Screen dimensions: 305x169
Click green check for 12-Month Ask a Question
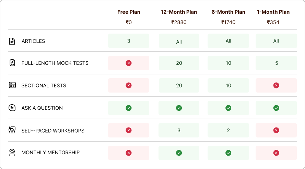(x=179, y=108)
